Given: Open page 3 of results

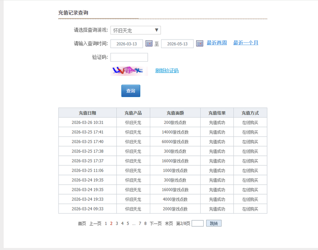Looking at the screenshot, I should (117, 223).
